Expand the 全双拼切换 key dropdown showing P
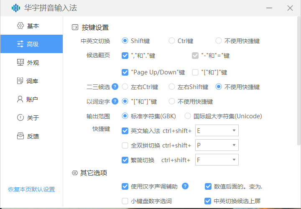 tap(217, 145)
